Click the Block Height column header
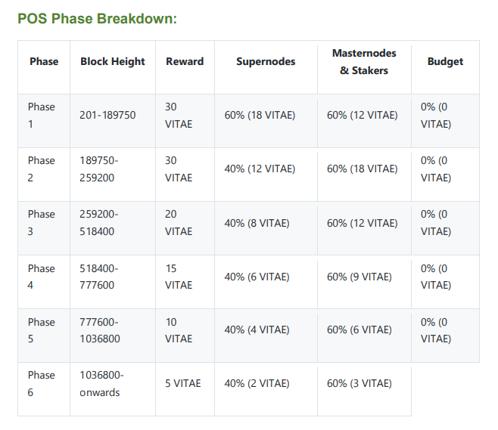The image size is (498, 430). point(113,61)
